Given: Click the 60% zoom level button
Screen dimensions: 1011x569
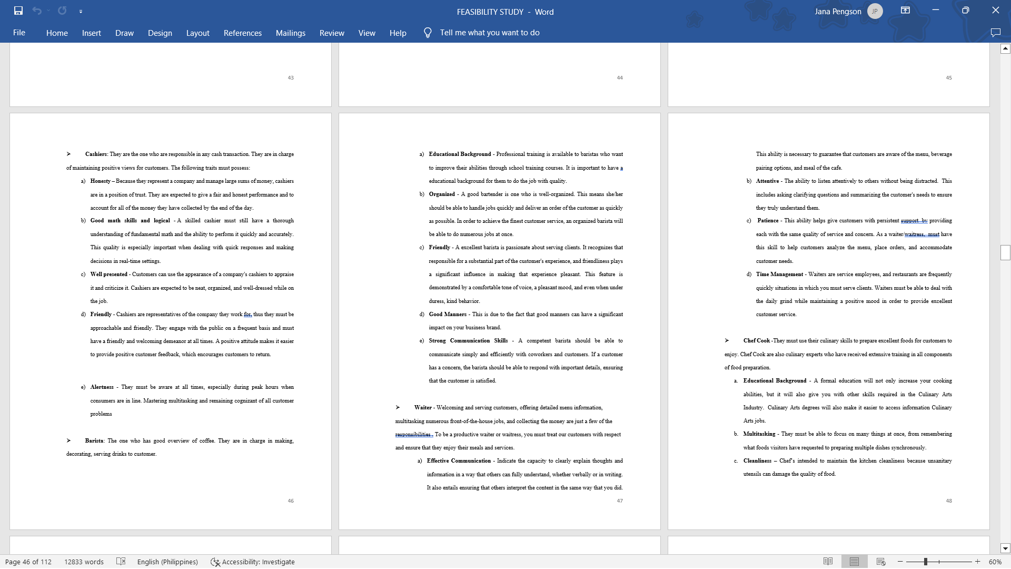Looking at the screenshot, I should 995,562.
